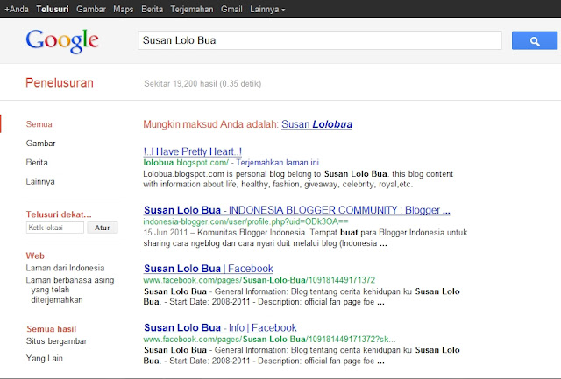Open Gmail in the top bar
Viewport: 561px width, 379px height.
pyautogui.click(x=231, y=9)
